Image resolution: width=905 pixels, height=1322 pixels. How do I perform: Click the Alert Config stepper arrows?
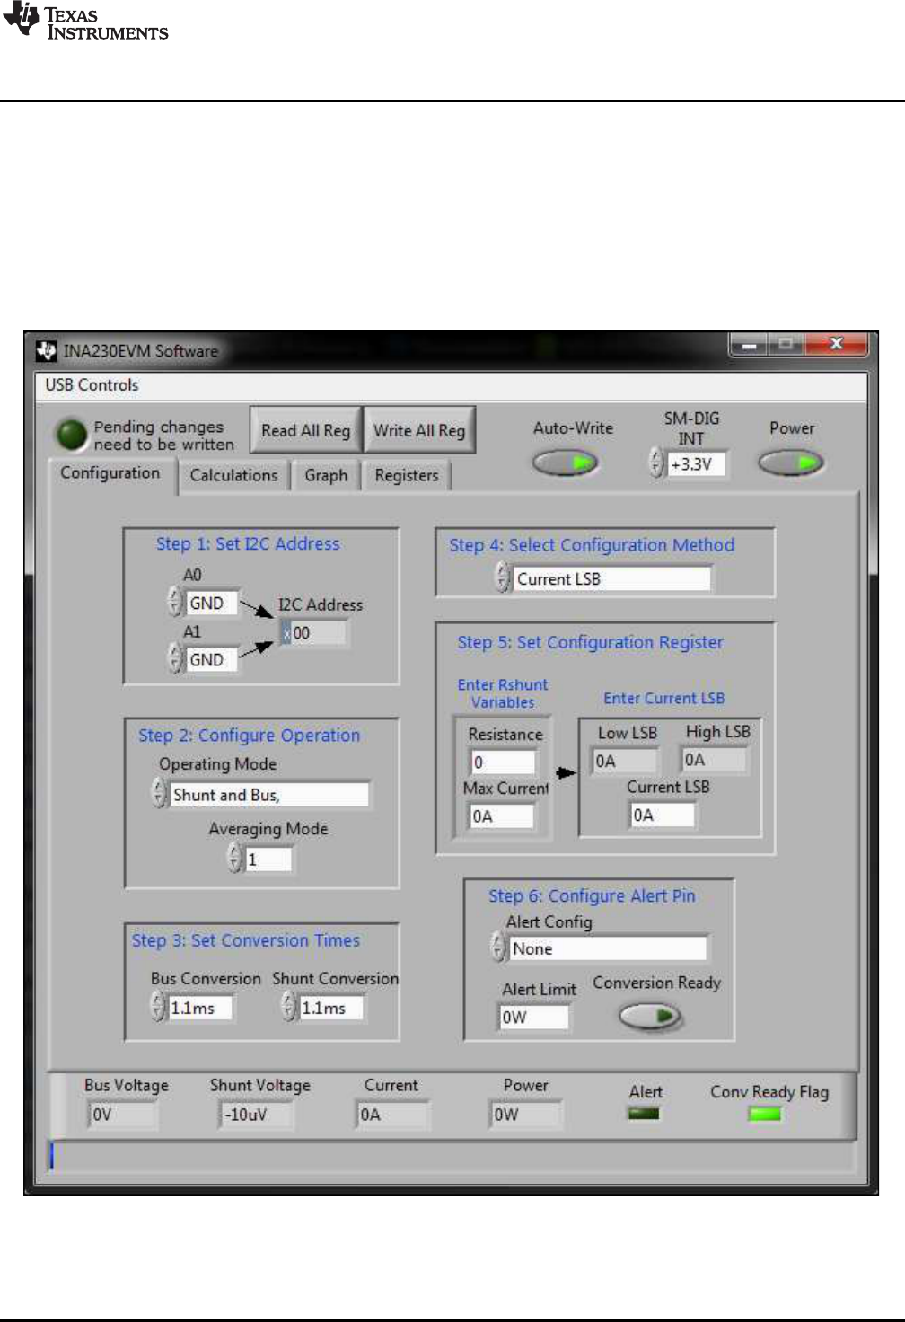coord(498,947)
